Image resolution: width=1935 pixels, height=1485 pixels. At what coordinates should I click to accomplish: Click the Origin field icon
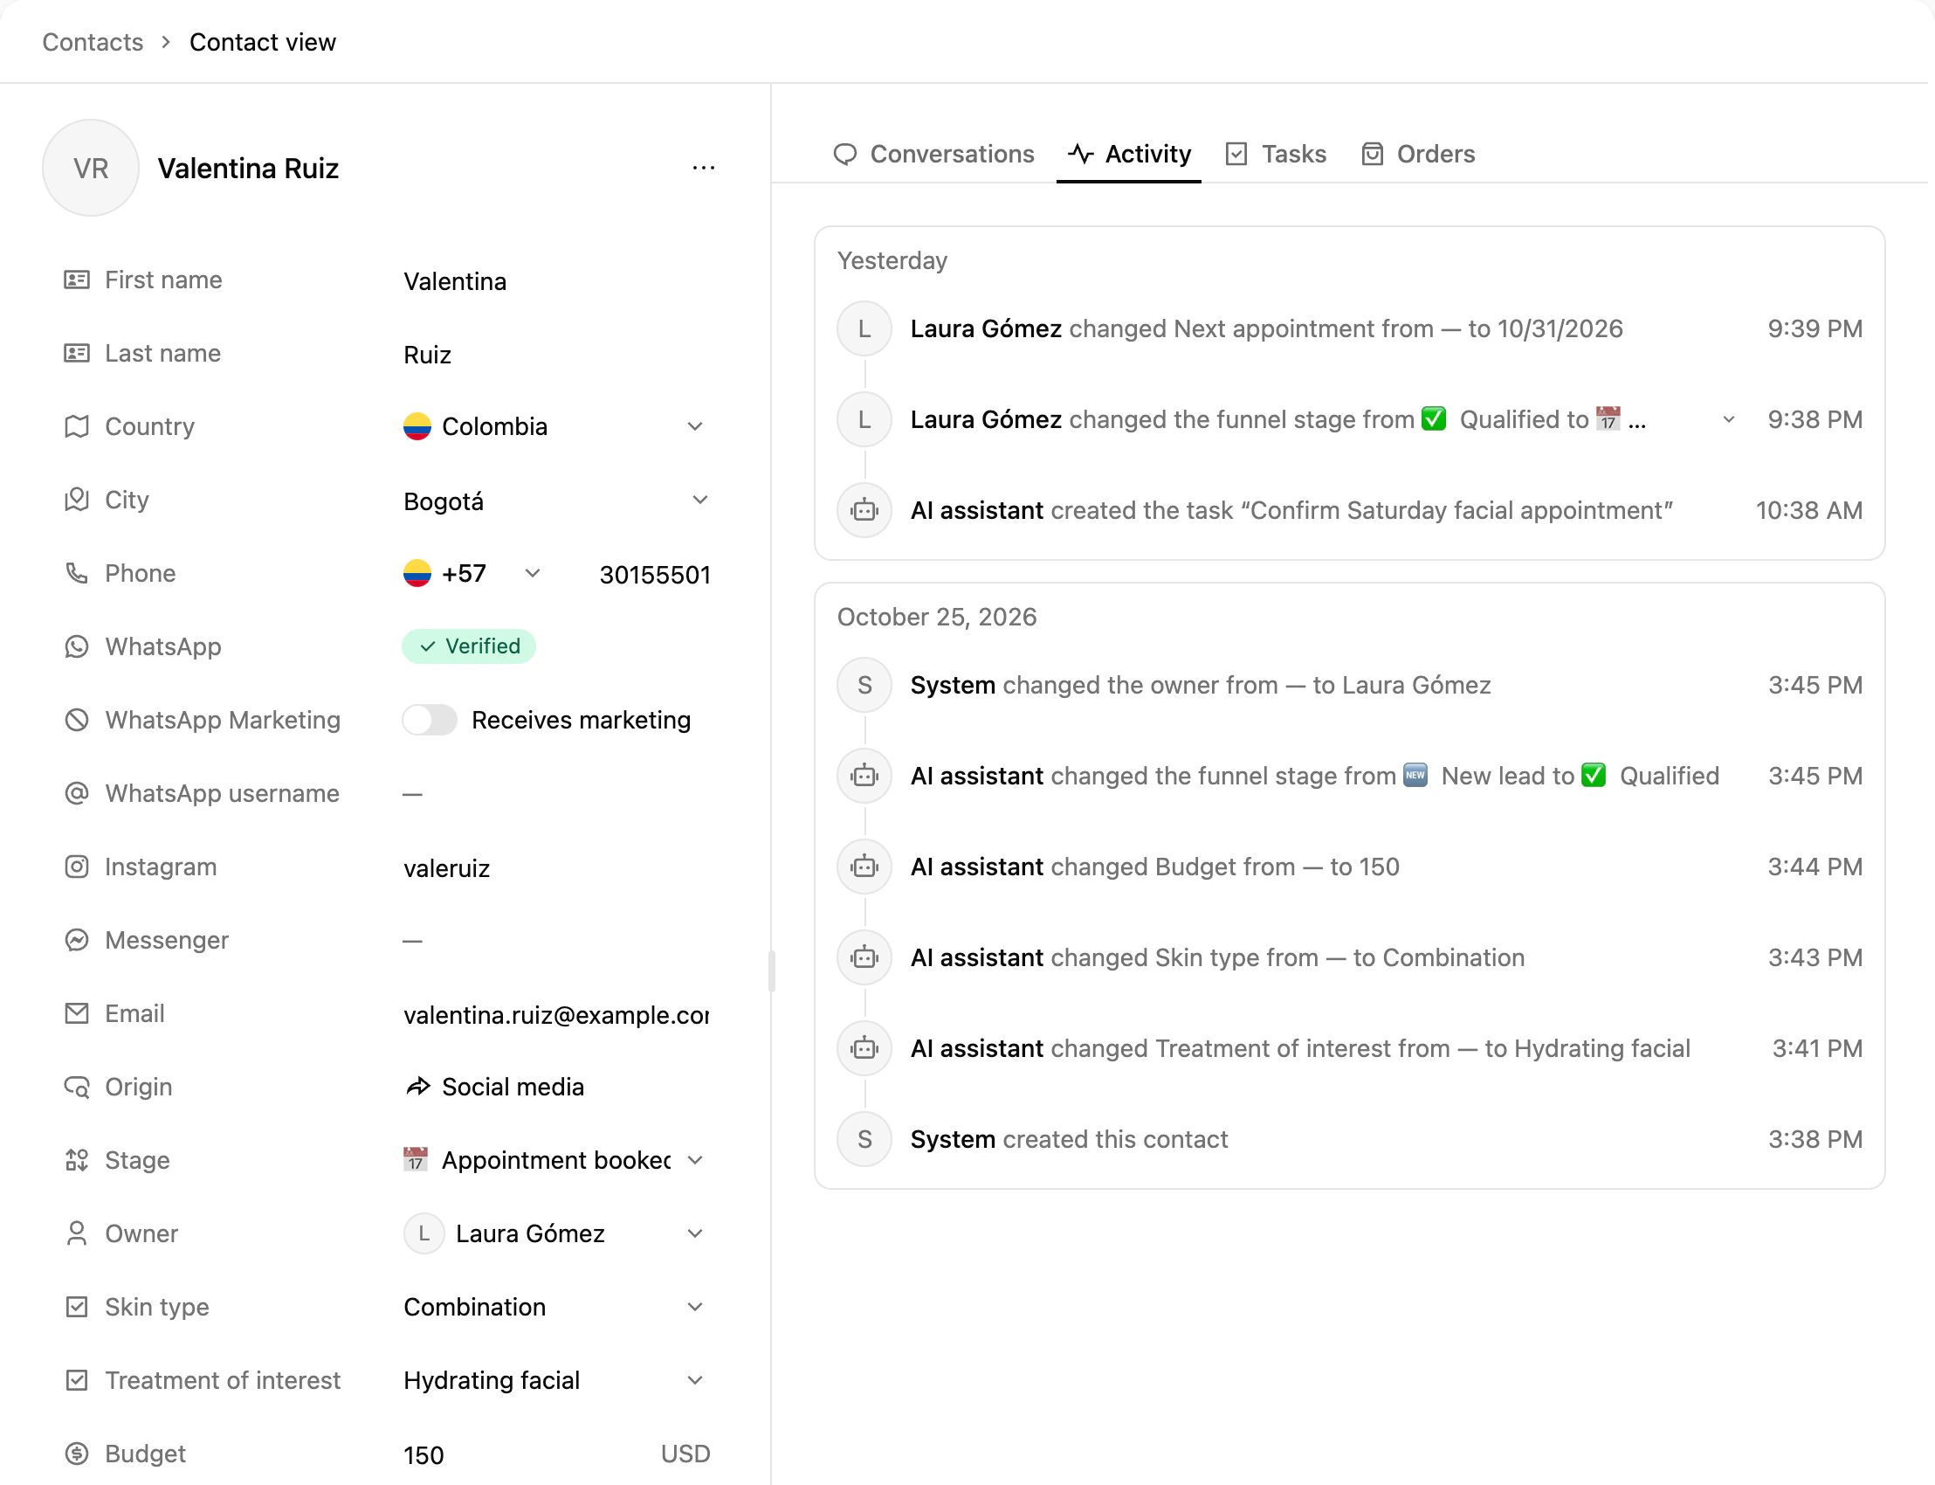[x=77, y=1087]
